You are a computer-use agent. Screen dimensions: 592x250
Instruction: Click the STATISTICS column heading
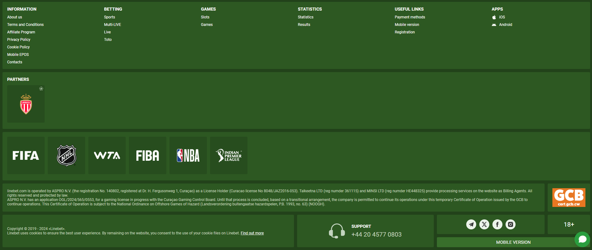(x=310, y=9)
